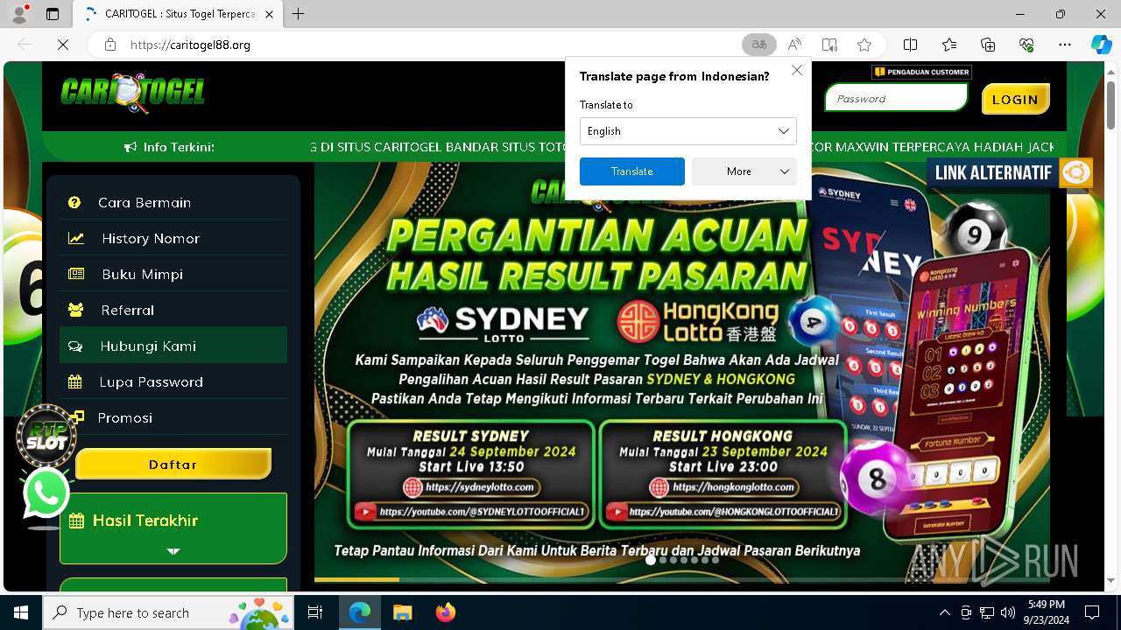Expand the More options dropdown

pyautogui.click(x=744, y=171)
